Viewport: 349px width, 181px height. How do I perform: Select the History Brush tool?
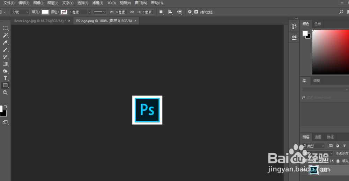click(x=5, y=57)
